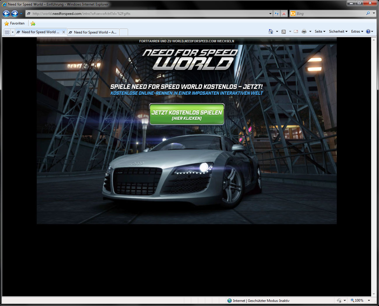Click Fortfahren und zu world.needforspeed.com wechseln link
Image resolution: width=379 pixels, height=306 pixels.
point(187,41)
